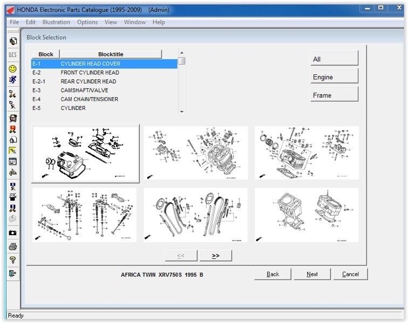Click the cart and calculator sidebar icon

click(x=13, y=118)
